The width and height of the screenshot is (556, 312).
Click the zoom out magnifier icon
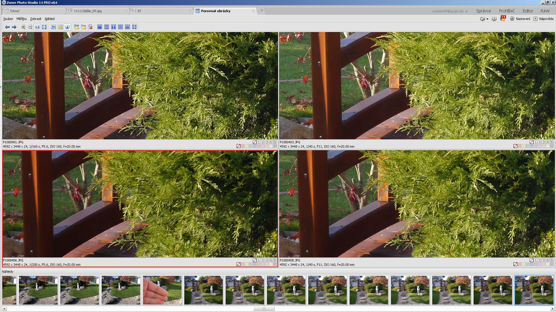(30, 27)
